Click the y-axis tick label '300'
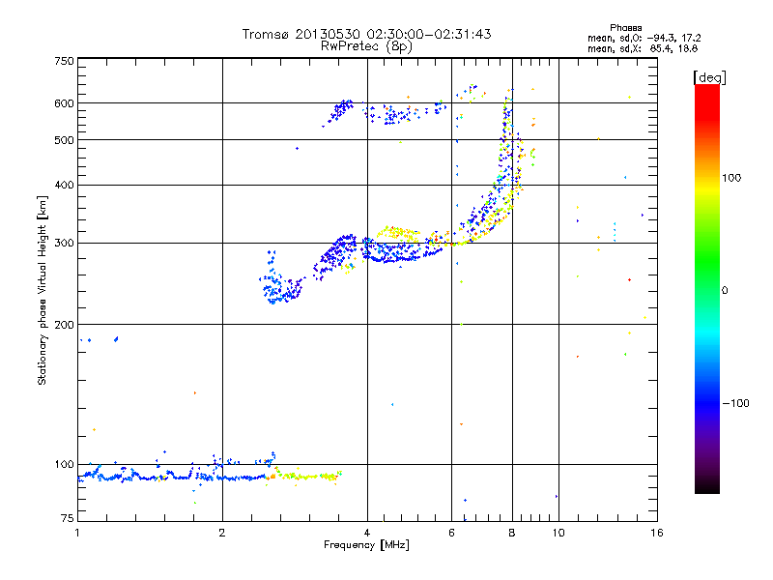Viewport: 773px width, 580px height. pos(64,244)
